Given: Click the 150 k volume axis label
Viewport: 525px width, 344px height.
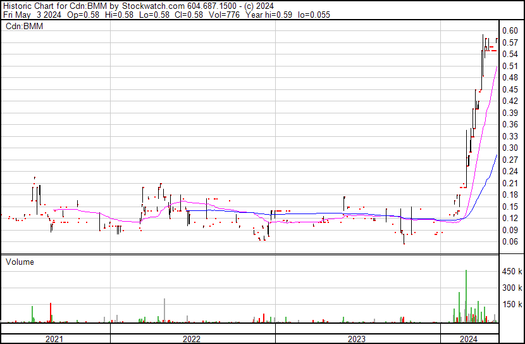Looking at the screenshot, I should tap(512, 305).
